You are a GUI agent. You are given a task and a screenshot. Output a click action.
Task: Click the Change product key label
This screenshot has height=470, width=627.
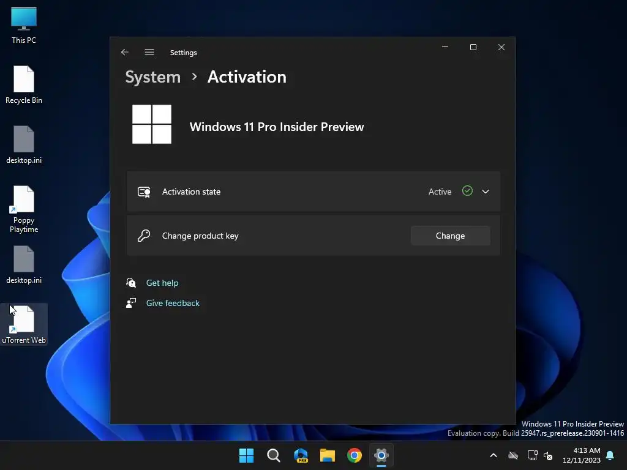coord(200,236)
